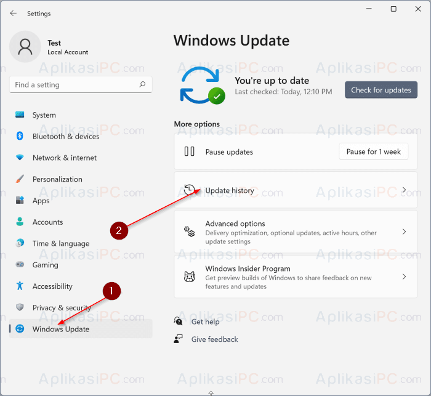
Task: Click the Advanced options gears icon
Action: point(189,232)
